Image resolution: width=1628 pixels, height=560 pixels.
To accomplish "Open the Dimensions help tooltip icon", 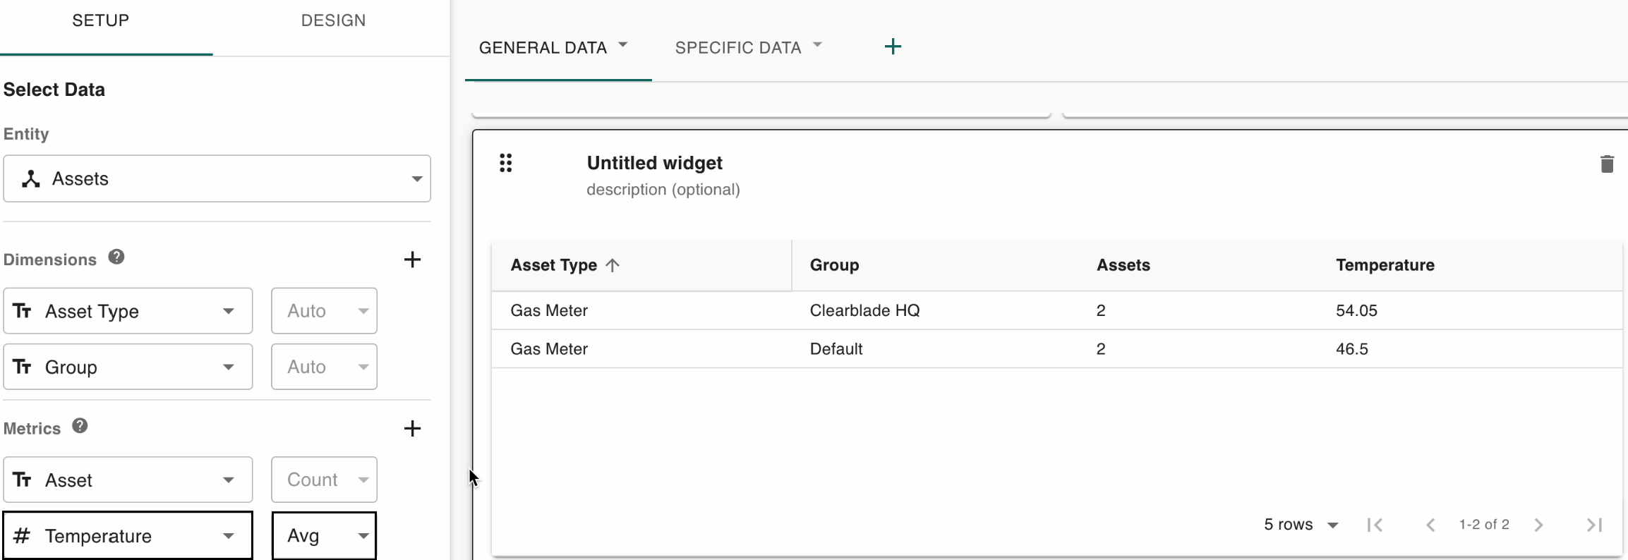I will click(116, 257).
